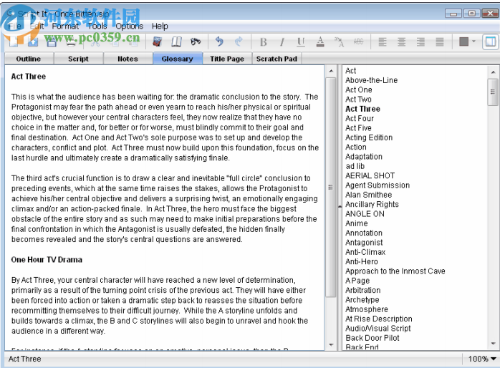The height and width of the screenshot is (368, 500).
Task: Align text left
Action: (x=383, y=42)
